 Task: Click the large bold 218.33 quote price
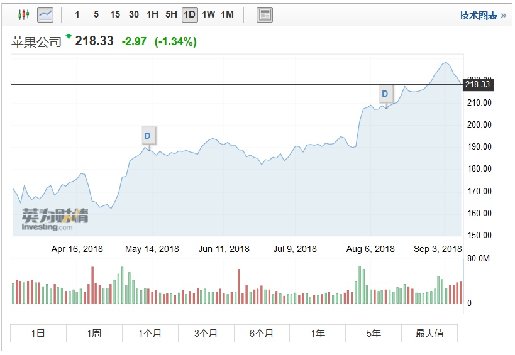(94, 41)
